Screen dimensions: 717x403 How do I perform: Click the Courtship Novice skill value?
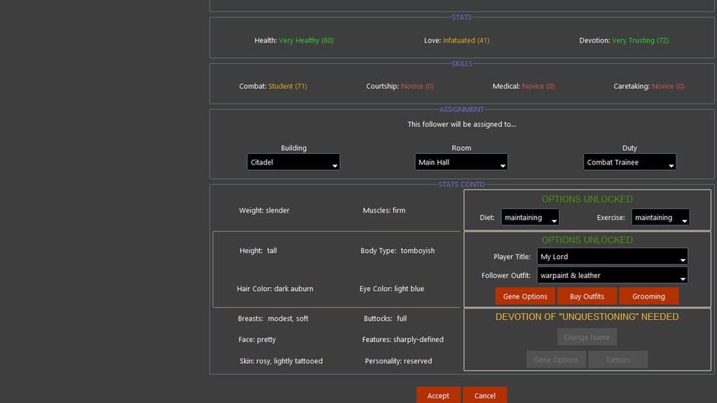pyautogui.click(x=417, y=86)
